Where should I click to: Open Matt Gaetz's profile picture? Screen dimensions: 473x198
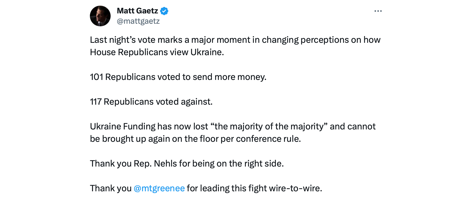(100, 16)
